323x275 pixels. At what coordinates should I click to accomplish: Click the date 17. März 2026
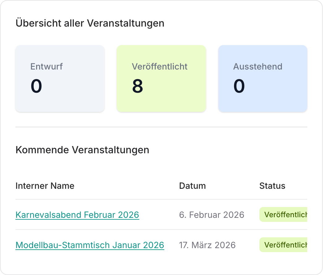(207, 245)
